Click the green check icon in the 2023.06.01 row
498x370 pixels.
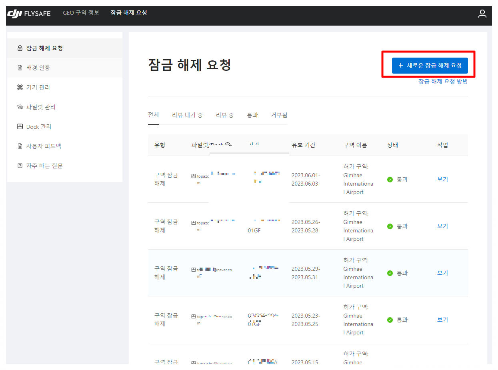390,180
